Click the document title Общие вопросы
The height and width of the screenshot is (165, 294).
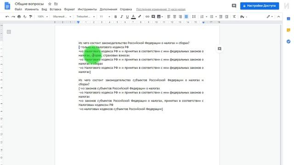[29, 4]
